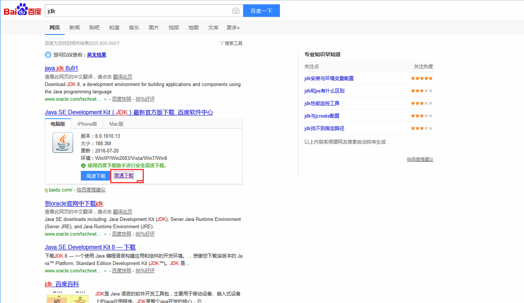524x303 pixels.
Task: Select the Mac版 download tab
Action: (117, 124)
